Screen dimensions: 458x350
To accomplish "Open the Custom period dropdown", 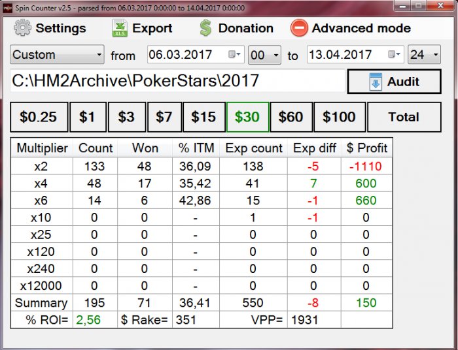I will click(x=57, y=54).
